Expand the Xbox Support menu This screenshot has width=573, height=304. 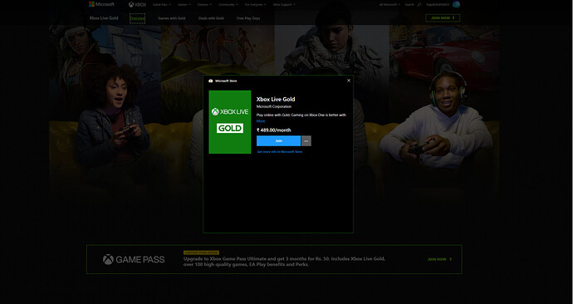pos(284,5)
